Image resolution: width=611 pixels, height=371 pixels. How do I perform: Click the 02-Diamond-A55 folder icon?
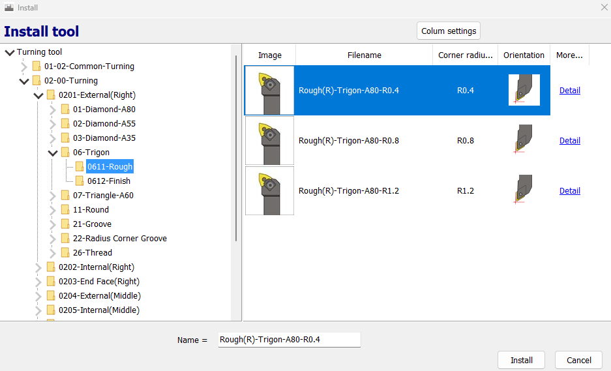(65, 123)
